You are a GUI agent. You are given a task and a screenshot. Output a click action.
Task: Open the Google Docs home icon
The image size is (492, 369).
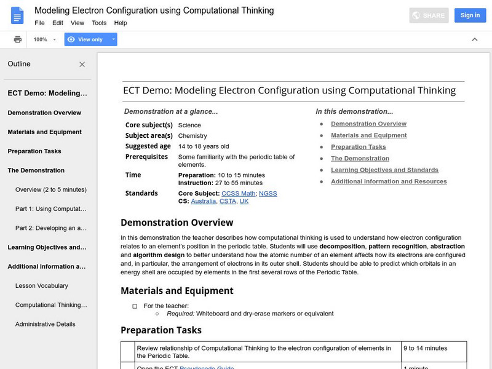[x=17, y=15]
